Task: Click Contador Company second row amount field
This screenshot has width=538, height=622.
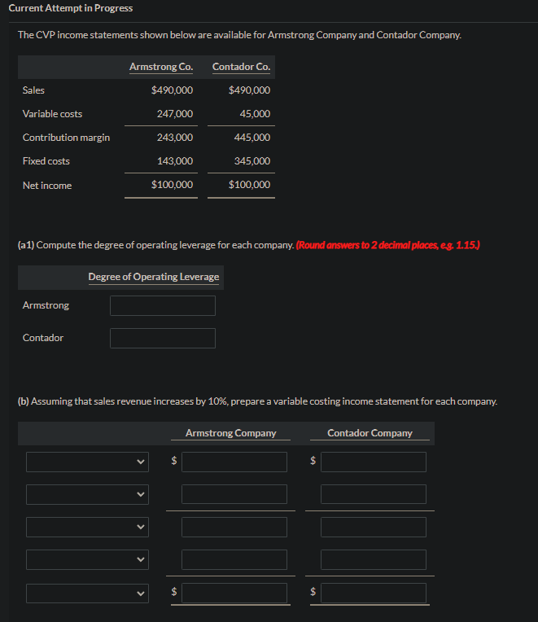Action: (374, 494)
